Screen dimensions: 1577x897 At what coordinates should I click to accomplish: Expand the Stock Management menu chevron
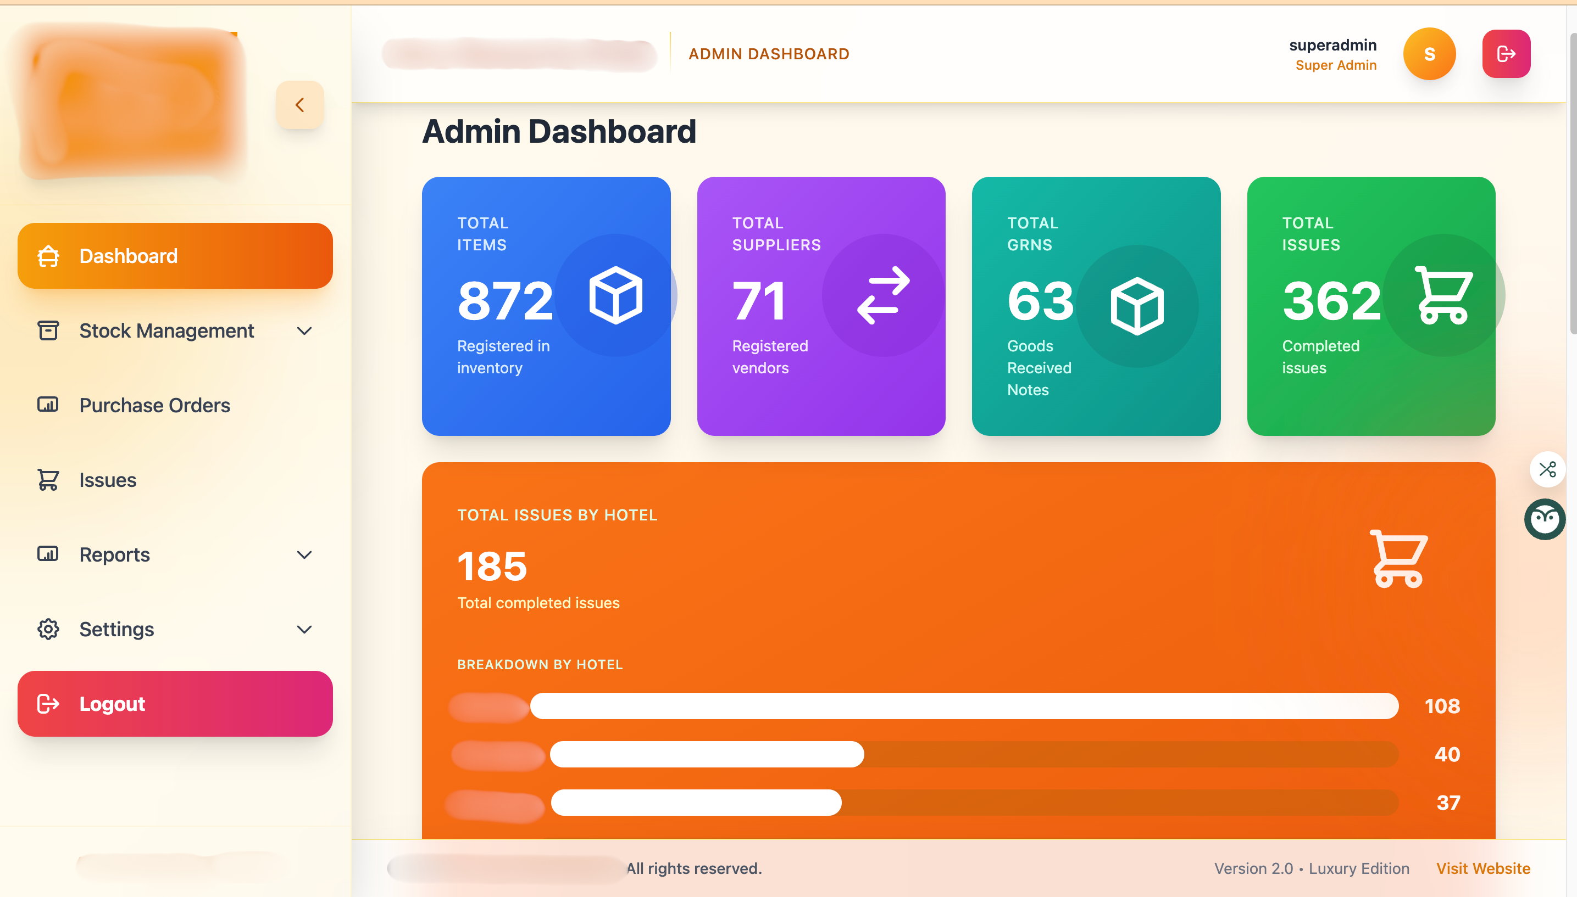click(304, 331)
